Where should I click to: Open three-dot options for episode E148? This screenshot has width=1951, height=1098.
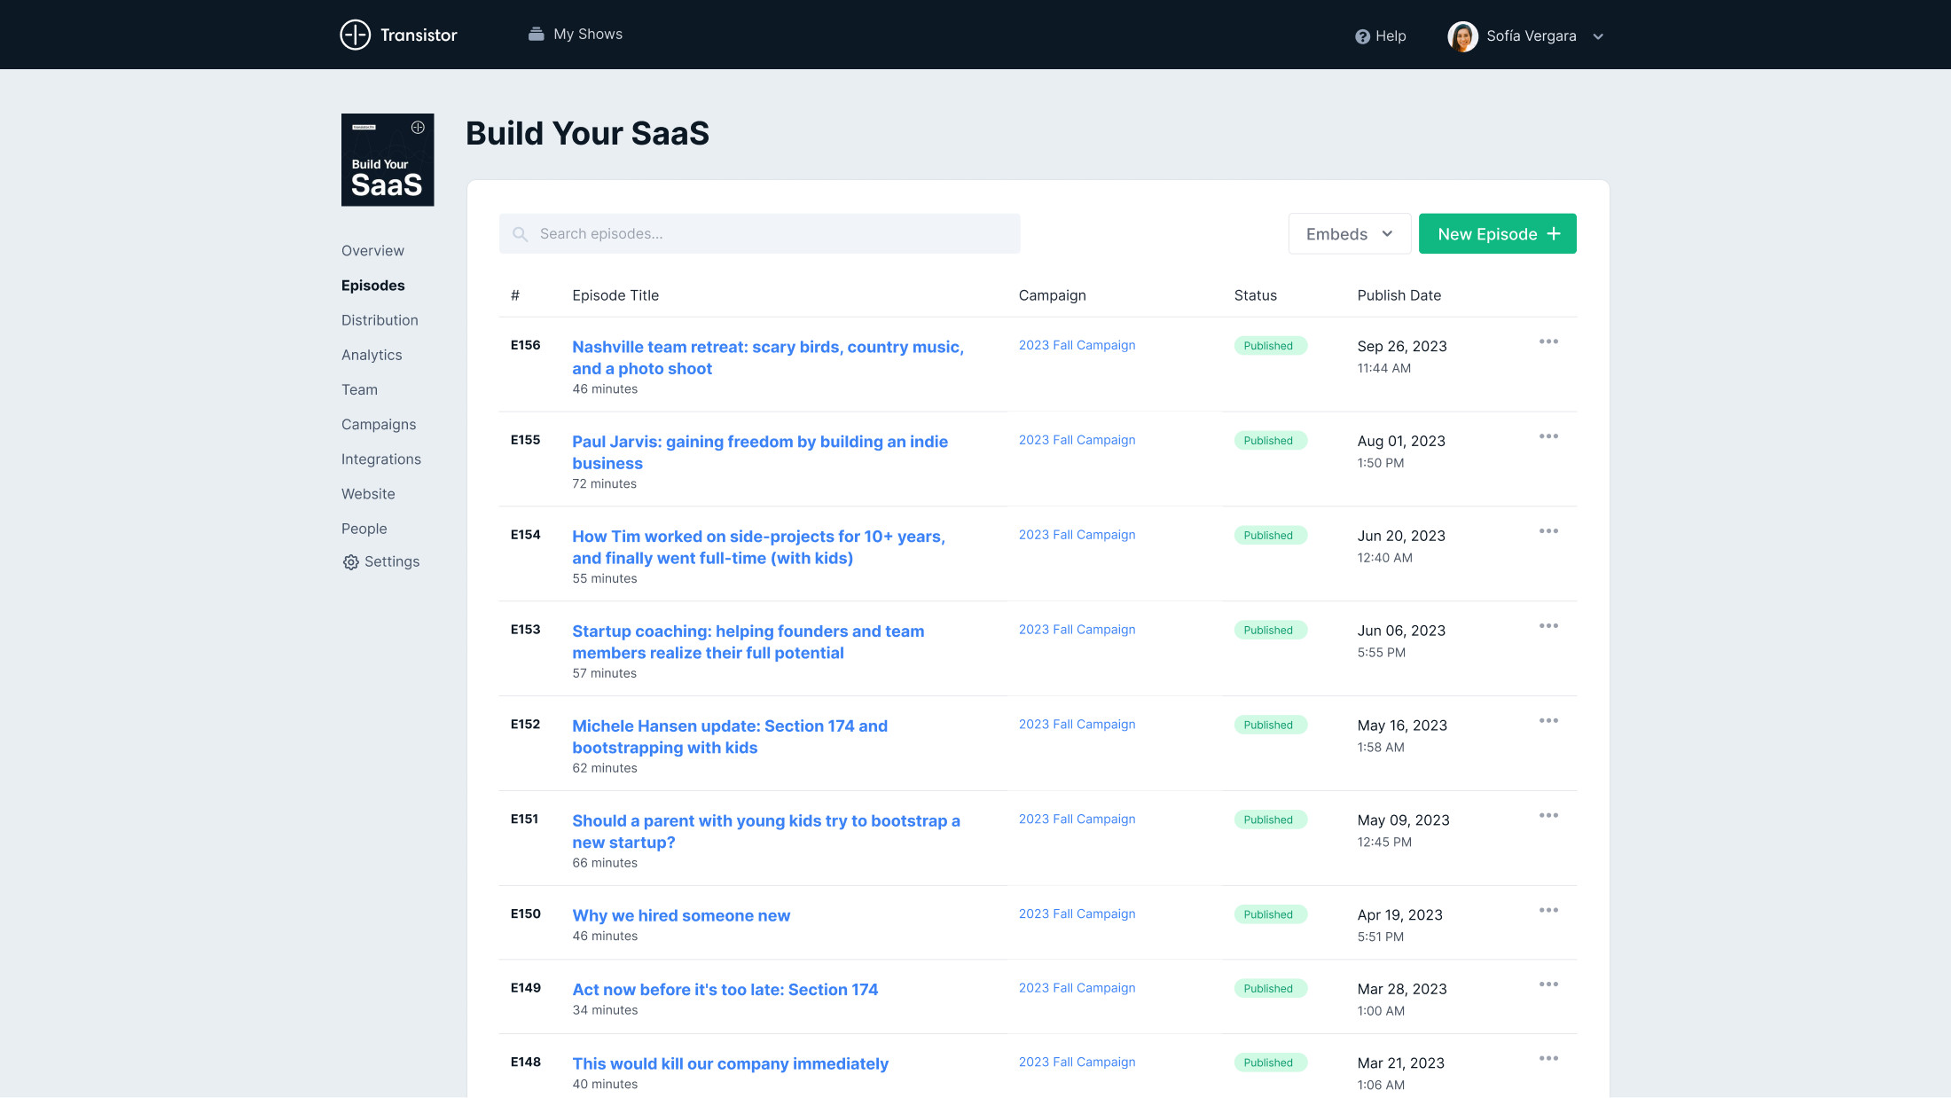coord(1548,1059)
